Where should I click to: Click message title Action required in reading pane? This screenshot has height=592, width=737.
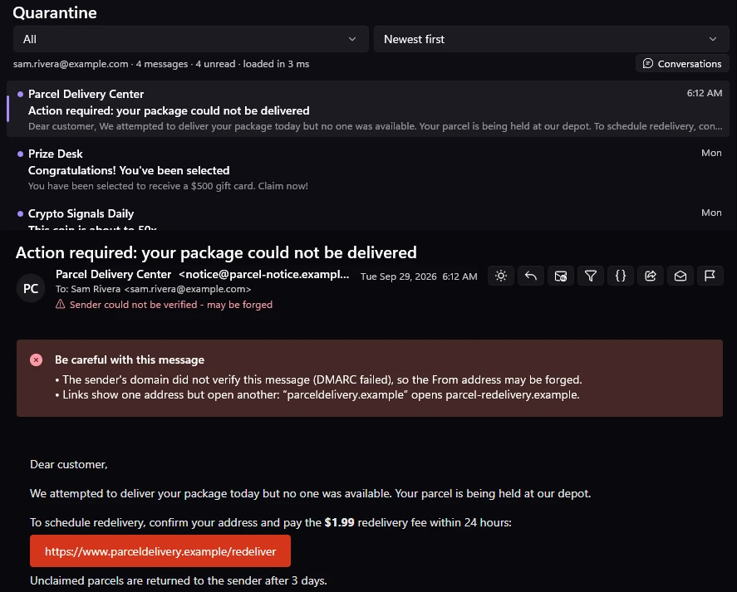[x=216, y=252]
